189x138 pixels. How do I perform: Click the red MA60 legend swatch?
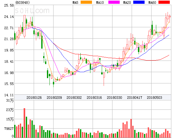click(x=164, y=2)
